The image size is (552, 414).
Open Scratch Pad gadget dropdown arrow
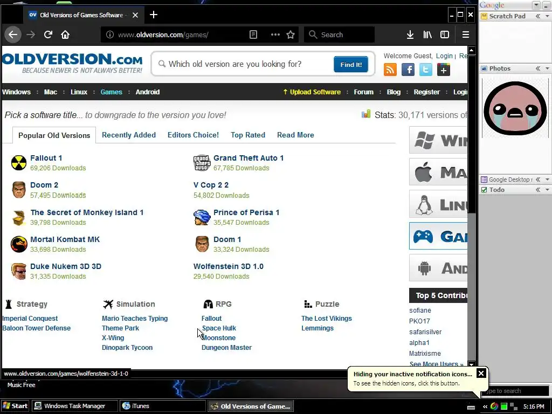coord(547,16)
